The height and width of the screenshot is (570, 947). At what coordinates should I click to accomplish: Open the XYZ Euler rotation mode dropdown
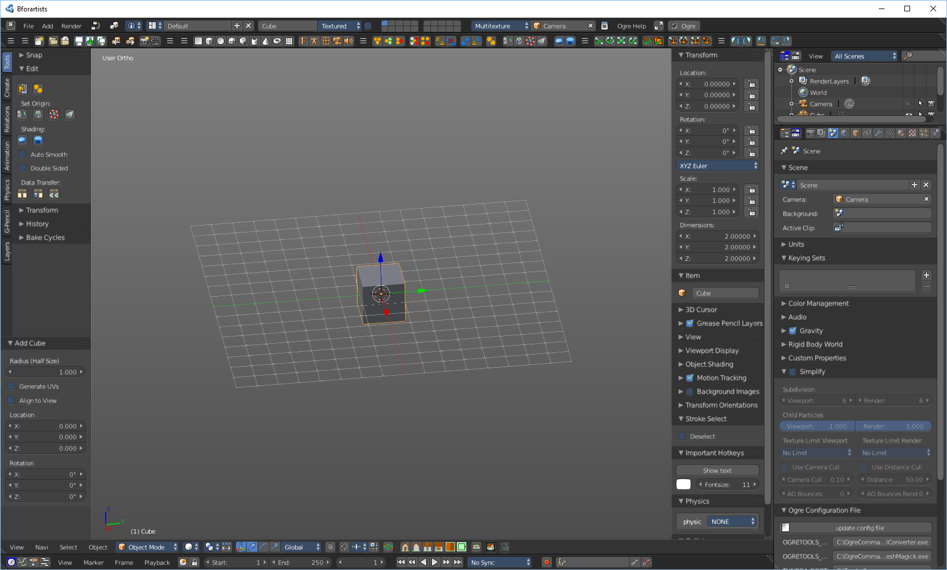pos(718,166)
